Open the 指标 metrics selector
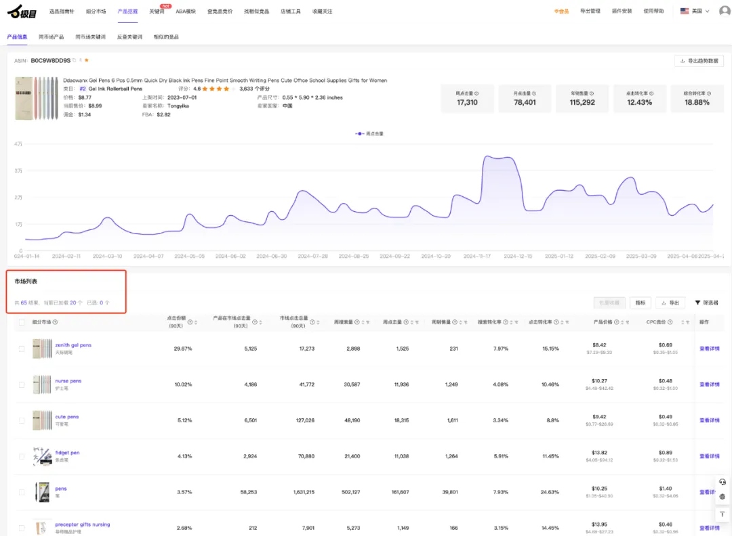The height and width of the screenshot is (536, 732). point(640,303)
